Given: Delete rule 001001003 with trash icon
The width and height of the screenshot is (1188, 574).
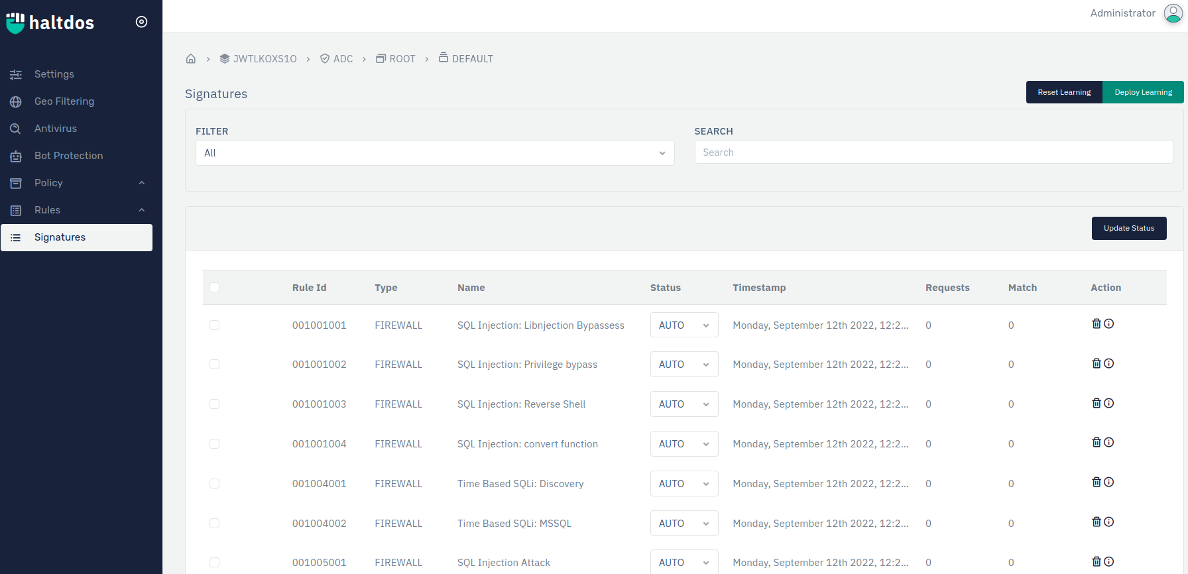Looking at the screenshot, I should coord(1097,403).
